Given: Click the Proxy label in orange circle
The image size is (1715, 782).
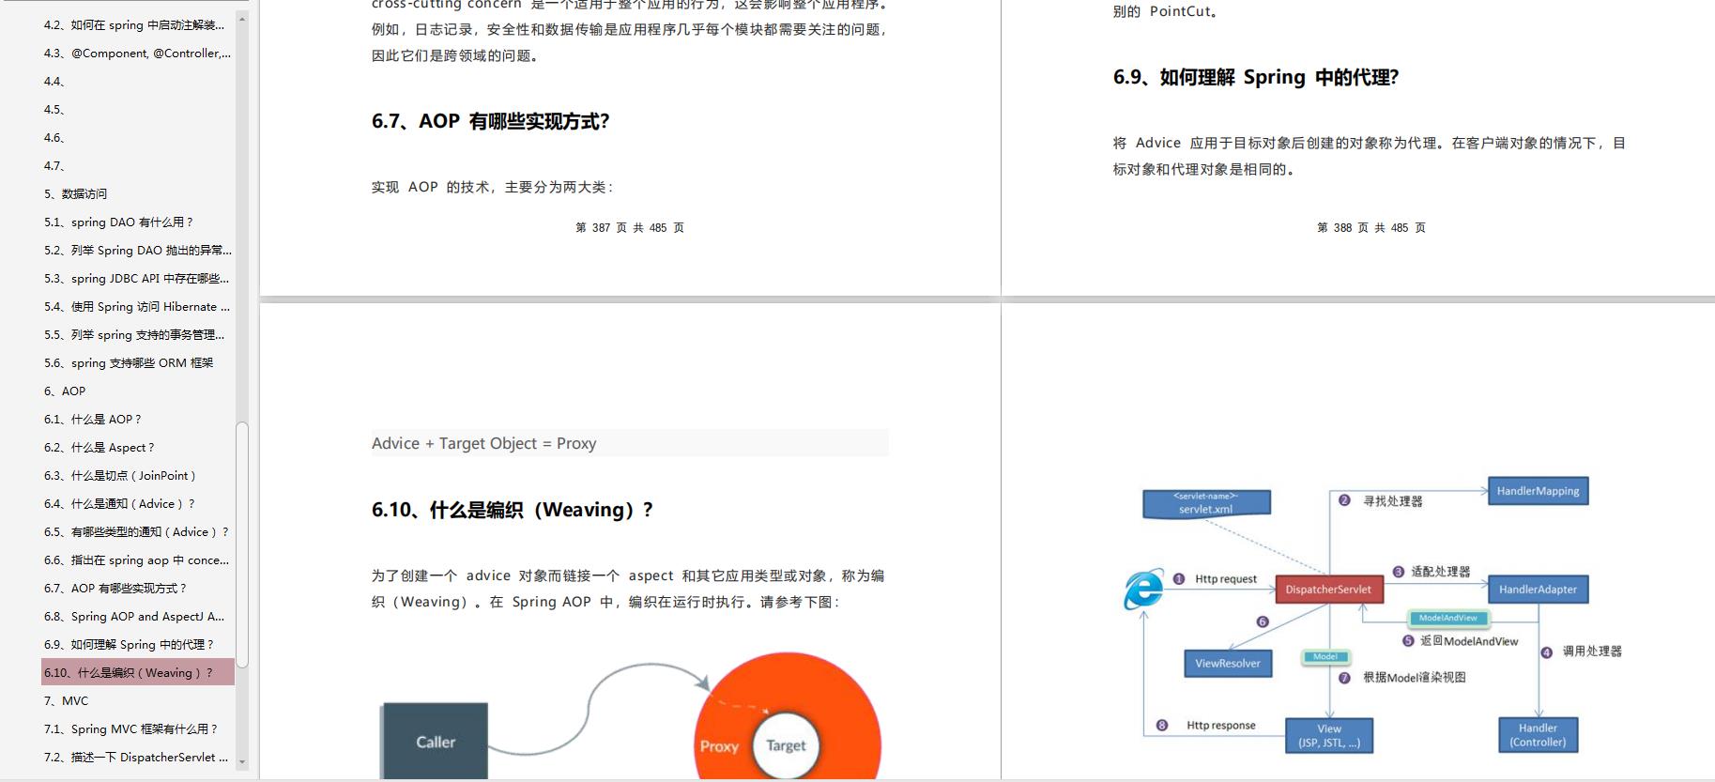Looking at the screenshot, I should click(x=719, y=746).
